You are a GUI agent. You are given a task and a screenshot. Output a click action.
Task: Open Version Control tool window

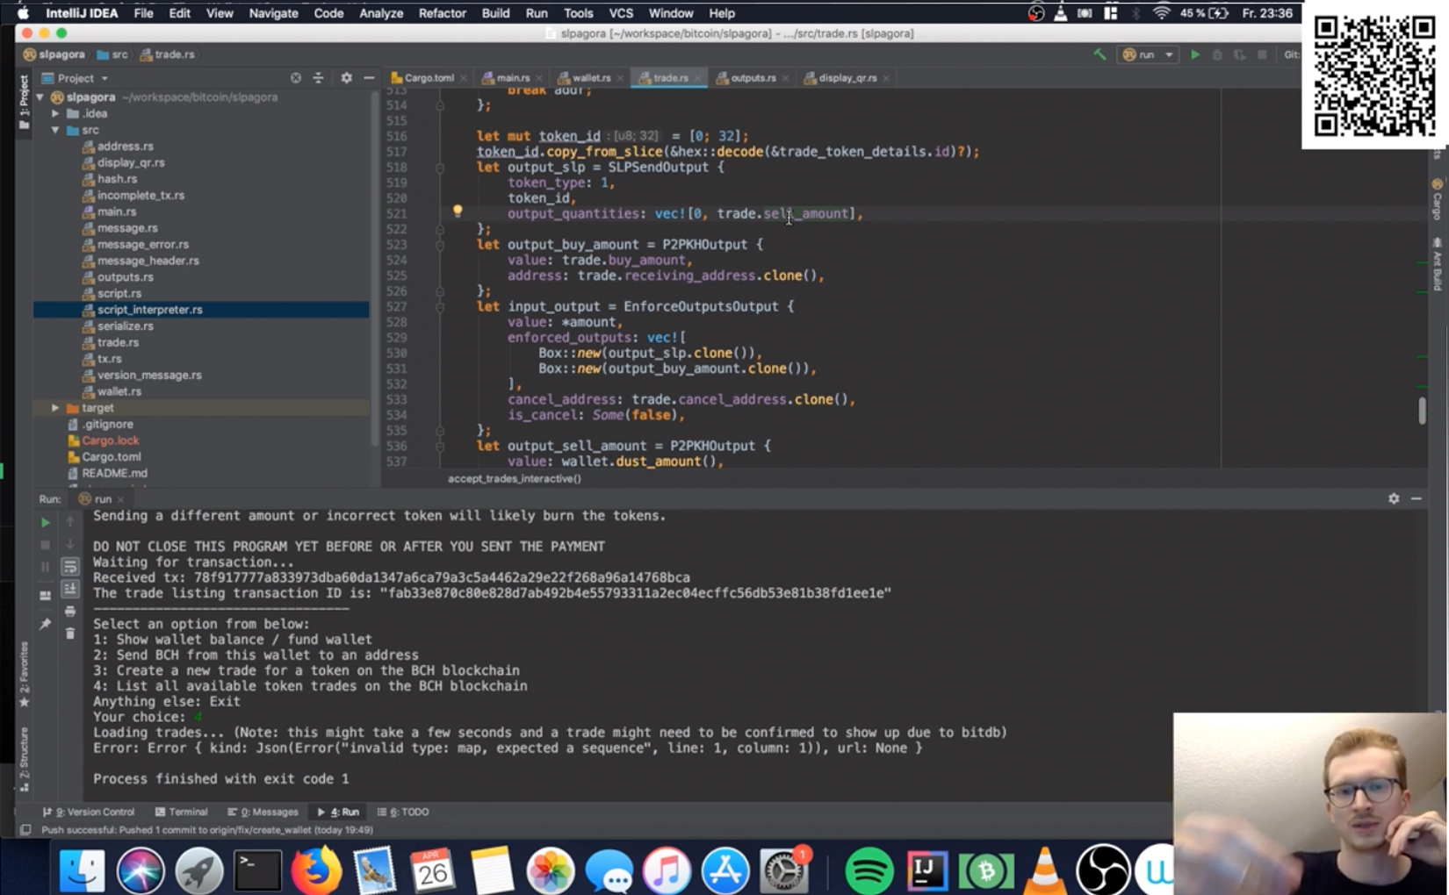click(89, 813)
